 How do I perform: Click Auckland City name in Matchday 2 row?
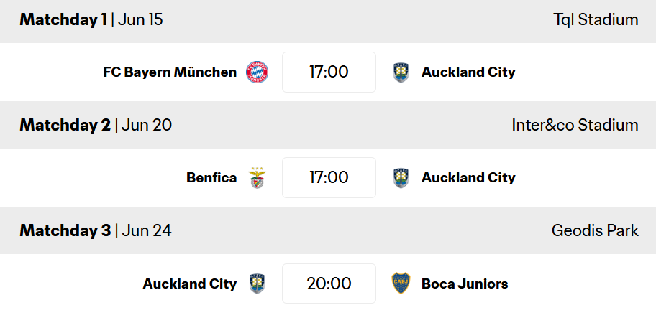click(468, 178)
